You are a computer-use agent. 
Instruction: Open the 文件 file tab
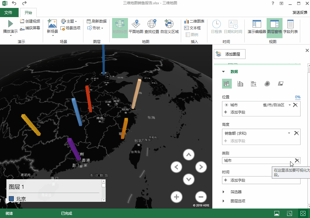[8, 13]
